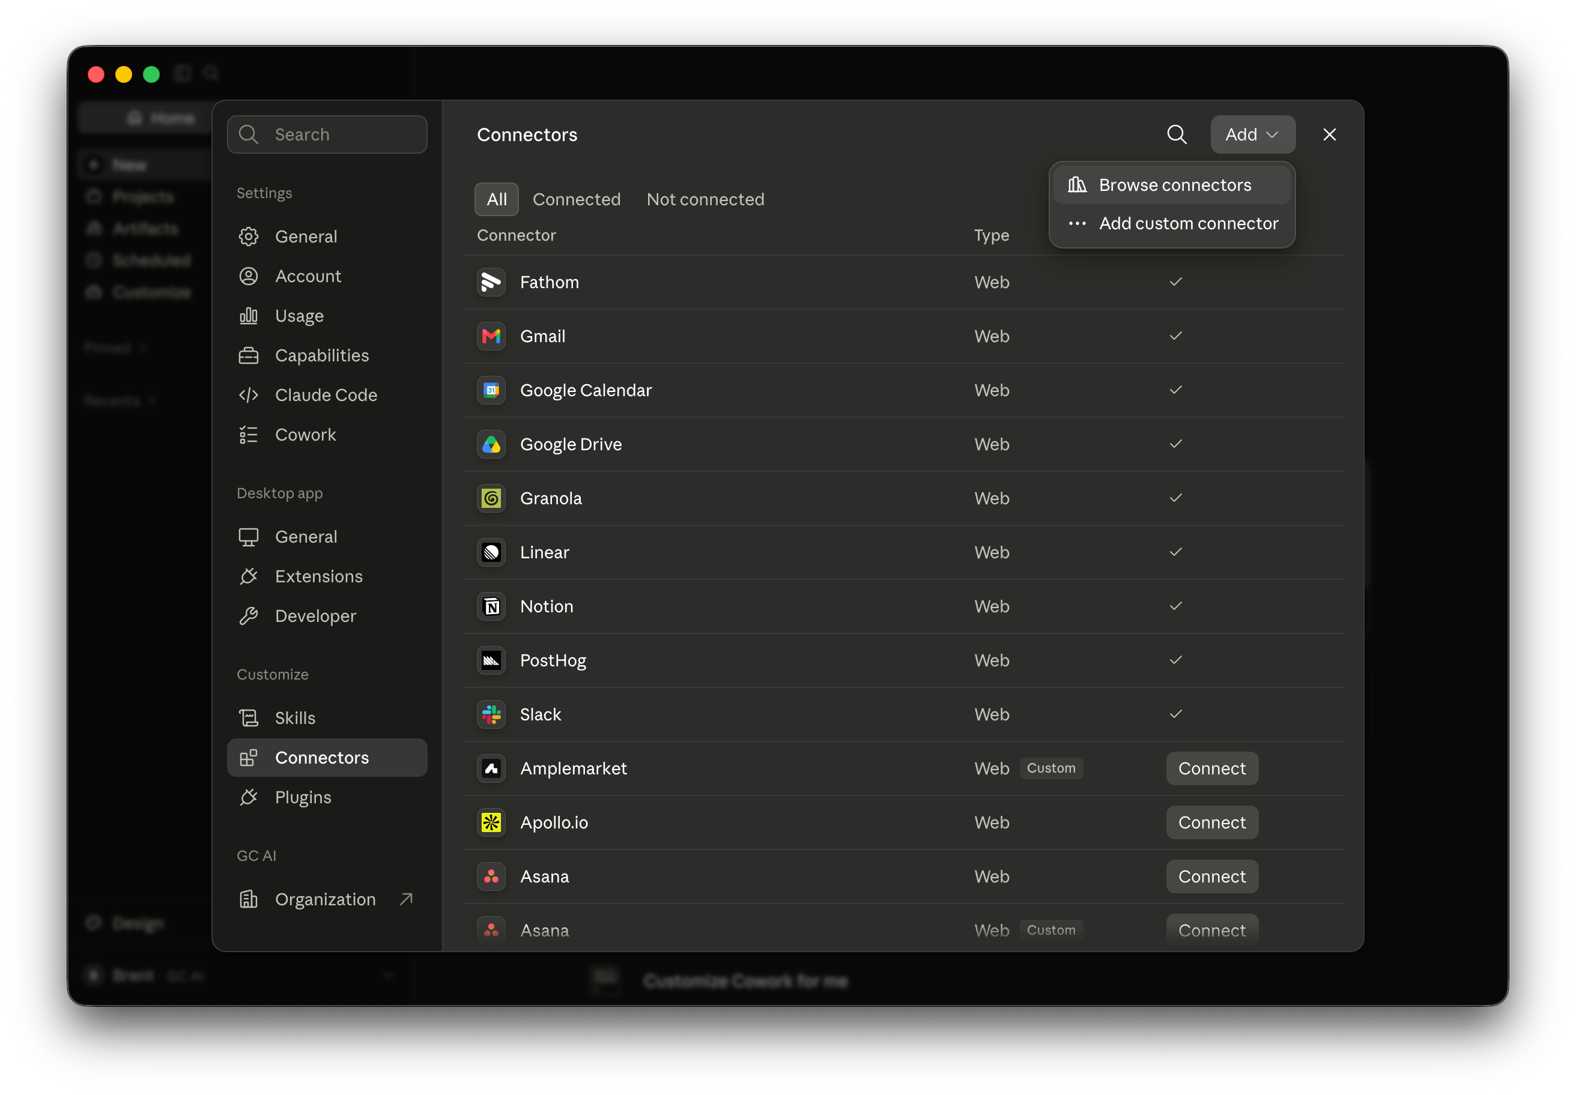The width and height of the screenshot is (1576, 1095).
Task: Focus the settings Search field
Action: coord(327,134)
